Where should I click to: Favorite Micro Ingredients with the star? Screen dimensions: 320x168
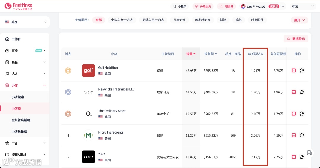302,135
